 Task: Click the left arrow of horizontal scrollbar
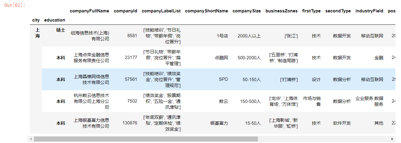tap(30, 139)
